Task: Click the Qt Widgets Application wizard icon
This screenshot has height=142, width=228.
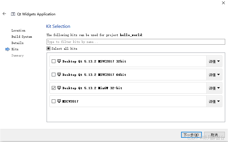Action: pyautogui.click(x=13, y=14)
